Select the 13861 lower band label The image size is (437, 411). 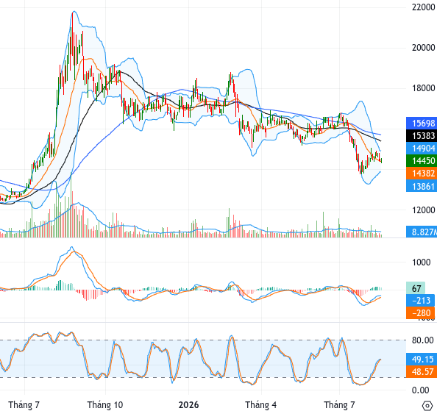pos(422,186)
